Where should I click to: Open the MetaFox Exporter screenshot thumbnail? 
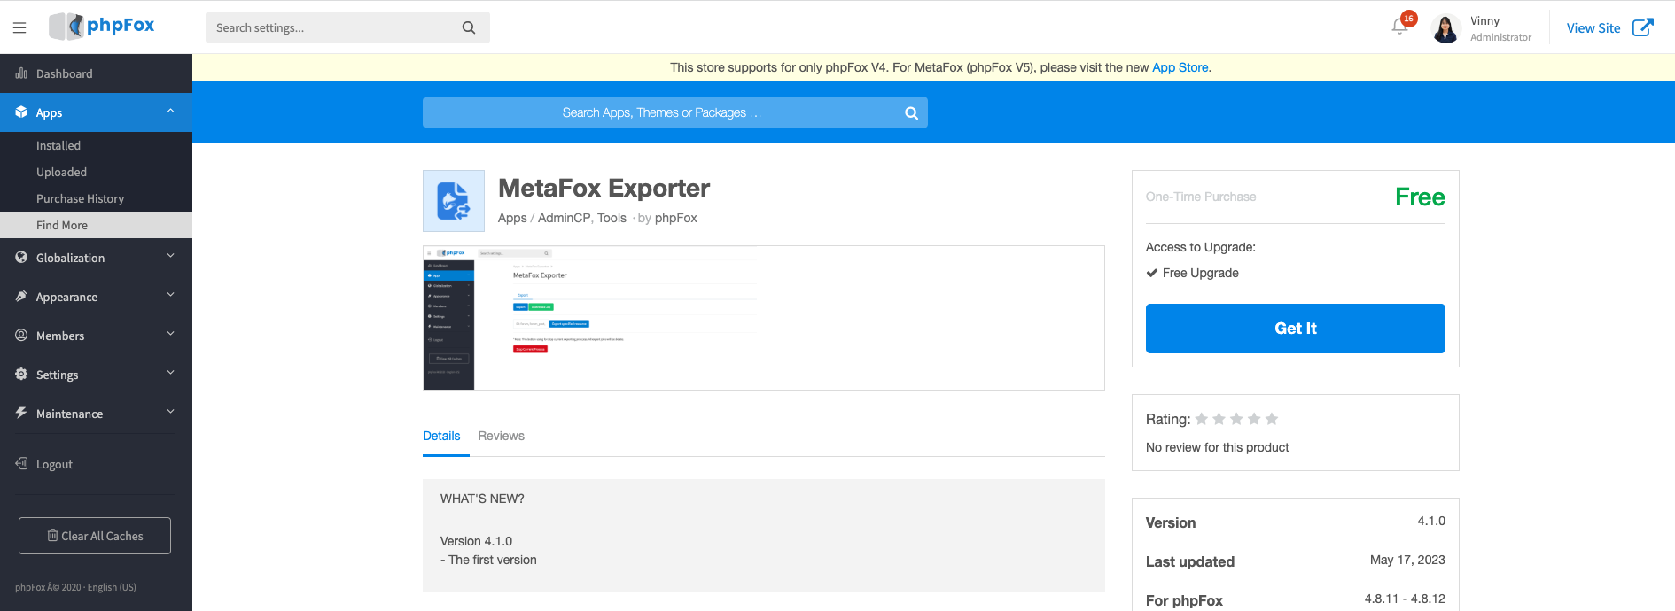(764, 318)
